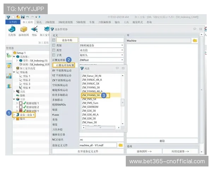Click the Save floppy disk icon
The image size is (212, 170).
(23, 17)
